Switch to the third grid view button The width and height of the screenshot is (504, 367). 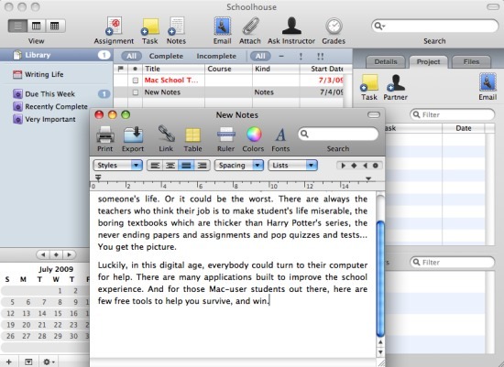(x=55, y=26)
